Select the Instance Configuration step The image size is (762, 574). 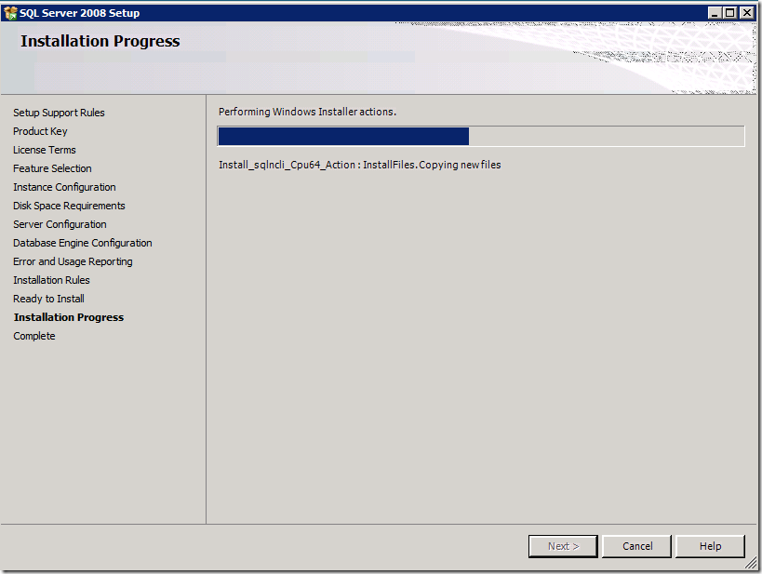(x=64, y=187)
